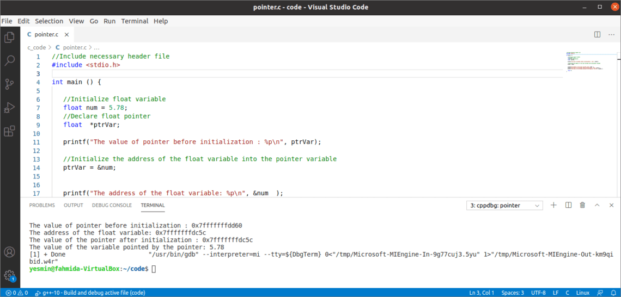
Task: Split the editor to the right
Action: pos(597,34)
